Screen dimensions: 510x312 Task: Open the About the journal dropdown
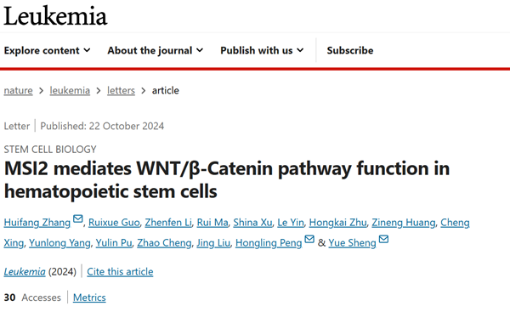[156, 50]
